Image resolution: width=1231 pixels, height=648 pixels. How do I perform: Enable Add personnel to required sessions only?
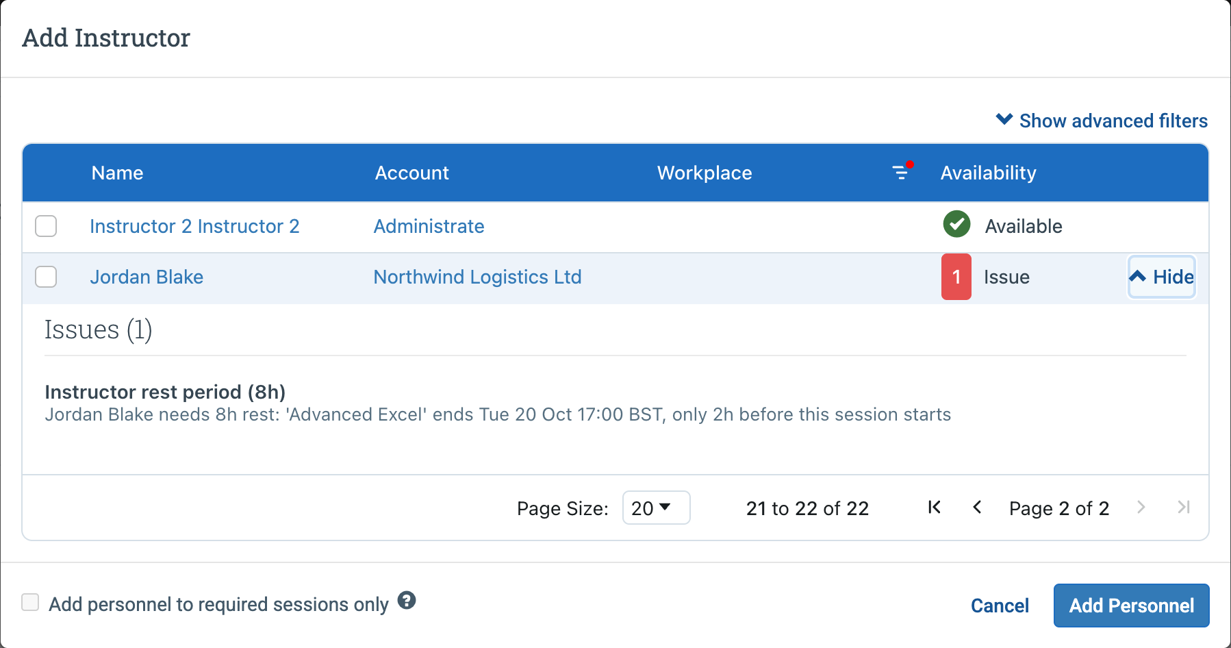click(x=30, y=602)
